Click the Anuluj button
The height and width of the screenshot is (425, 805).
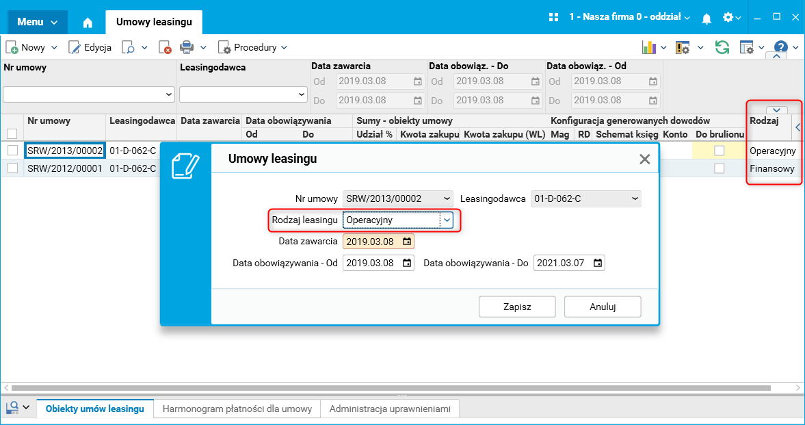tap(603, 307)
